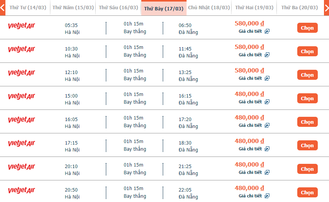Click the 480,000 đ price of 16:05 flight

[249, 118]
